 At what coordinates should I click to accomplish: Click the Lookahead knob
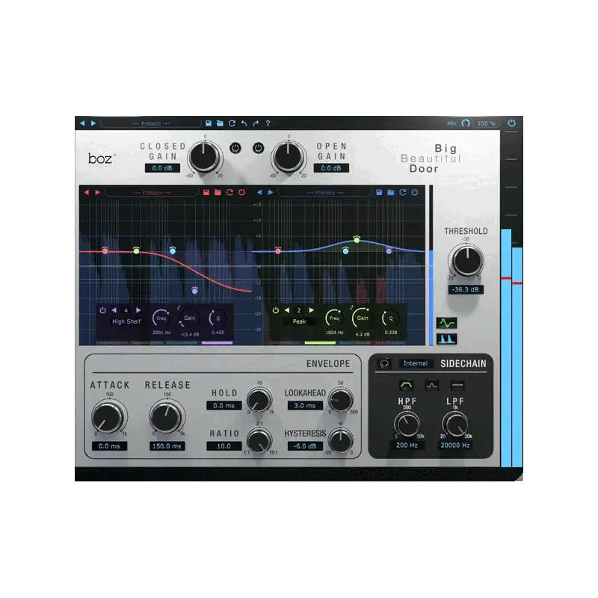coord(341,400)
